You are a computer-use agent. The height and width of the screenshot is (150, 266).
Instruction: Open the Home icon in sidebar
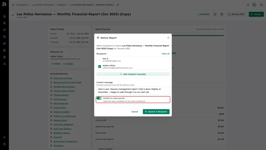[4, 16]
